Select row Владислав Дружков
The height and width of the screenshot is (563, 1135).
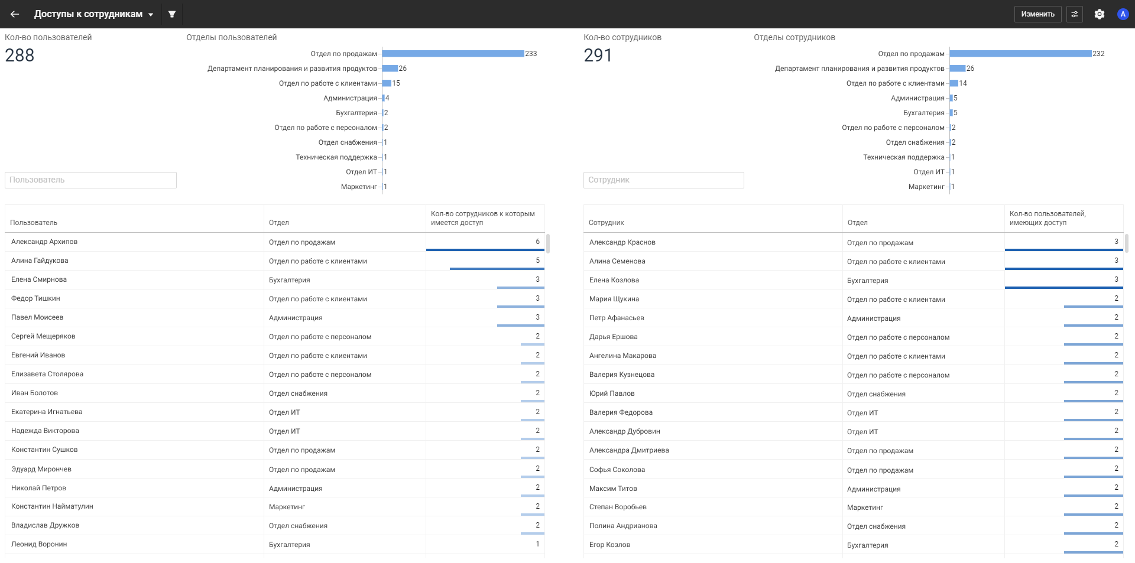coord(274,526)
